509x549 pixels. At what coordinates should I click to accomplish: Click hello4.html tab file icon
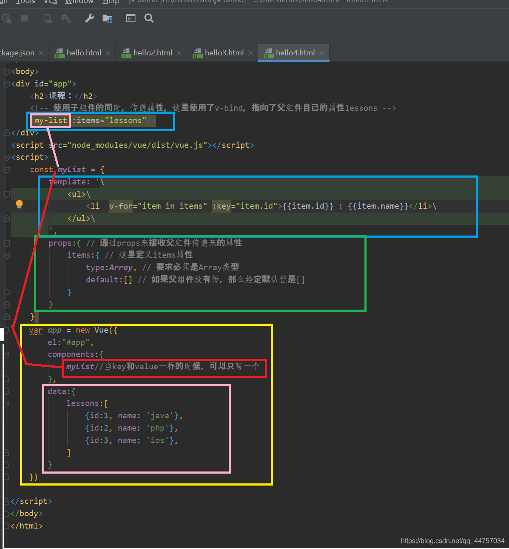point(269,53)
